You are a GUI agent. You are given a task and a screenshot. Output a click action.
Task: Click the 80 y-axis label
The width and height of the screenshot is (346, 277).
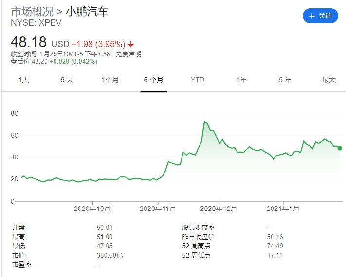[15, 113]
